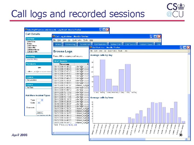The width and height of the screenshot is (194, 145).
Task: Open Help menu in Call Statistics window
Action: pyautogui.click(x=126, y=51)
